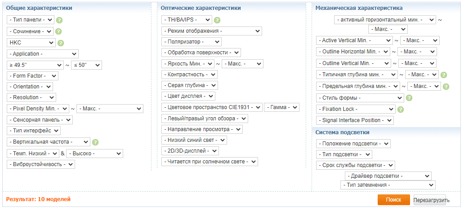Image resolution: width=464 pixels, height=211 pixels.
Task: Open the Signal Interface Position dropdown
Action: point(355,120)
